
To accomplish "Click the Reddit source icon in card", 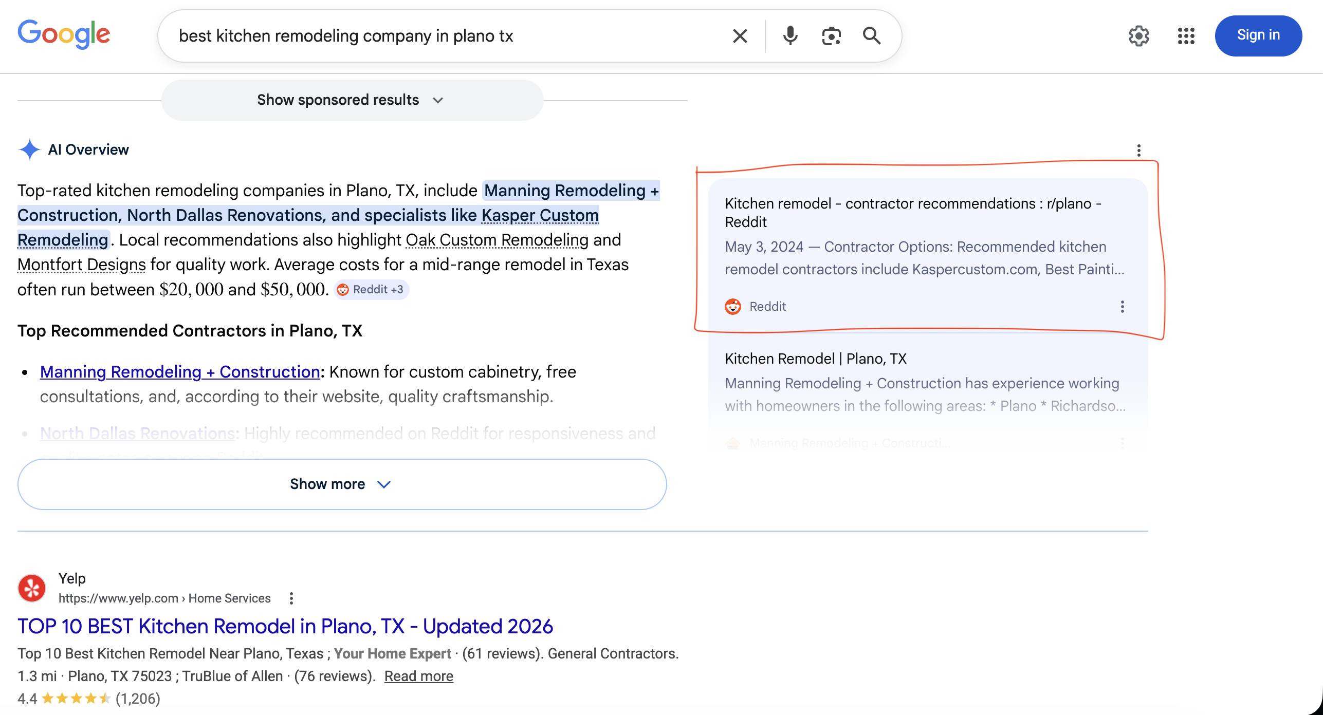I will 733,306.
